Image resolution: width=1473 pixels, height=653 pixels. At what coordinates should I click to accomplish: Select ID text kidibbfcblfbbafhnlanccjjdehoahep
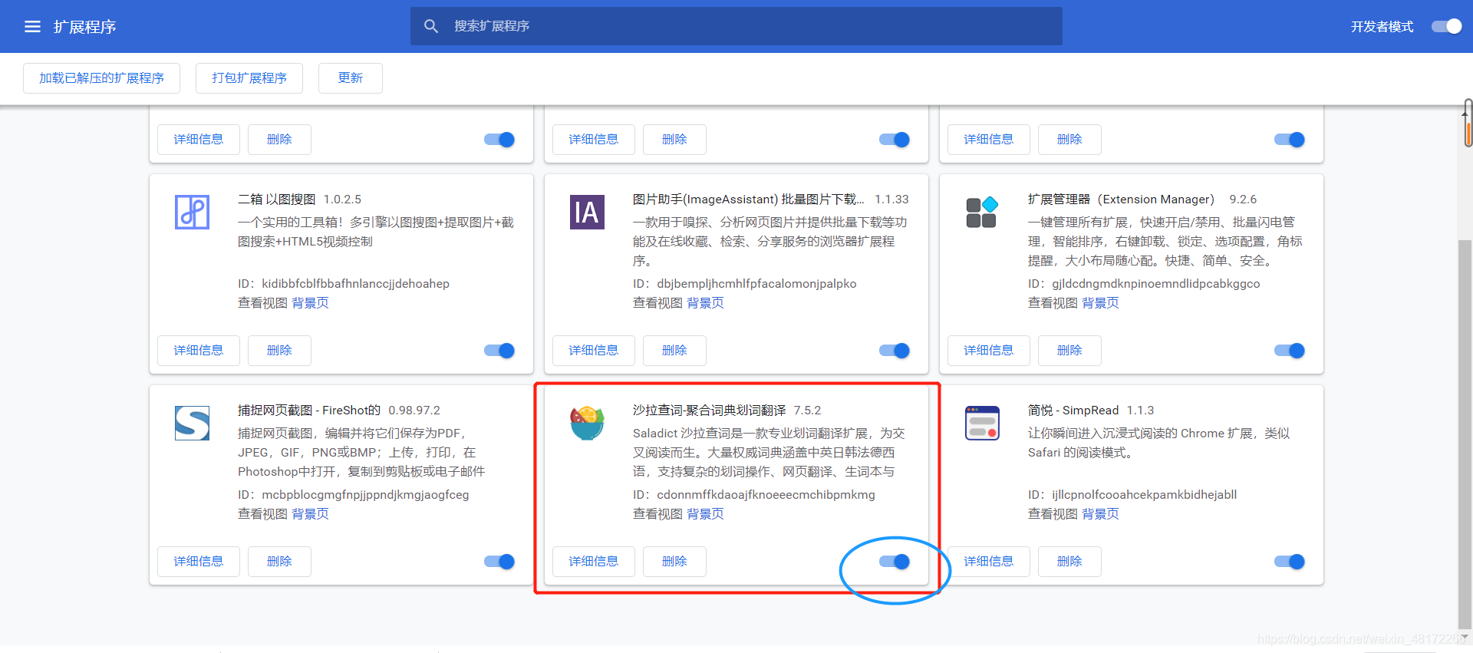click(x=355, y=284)
